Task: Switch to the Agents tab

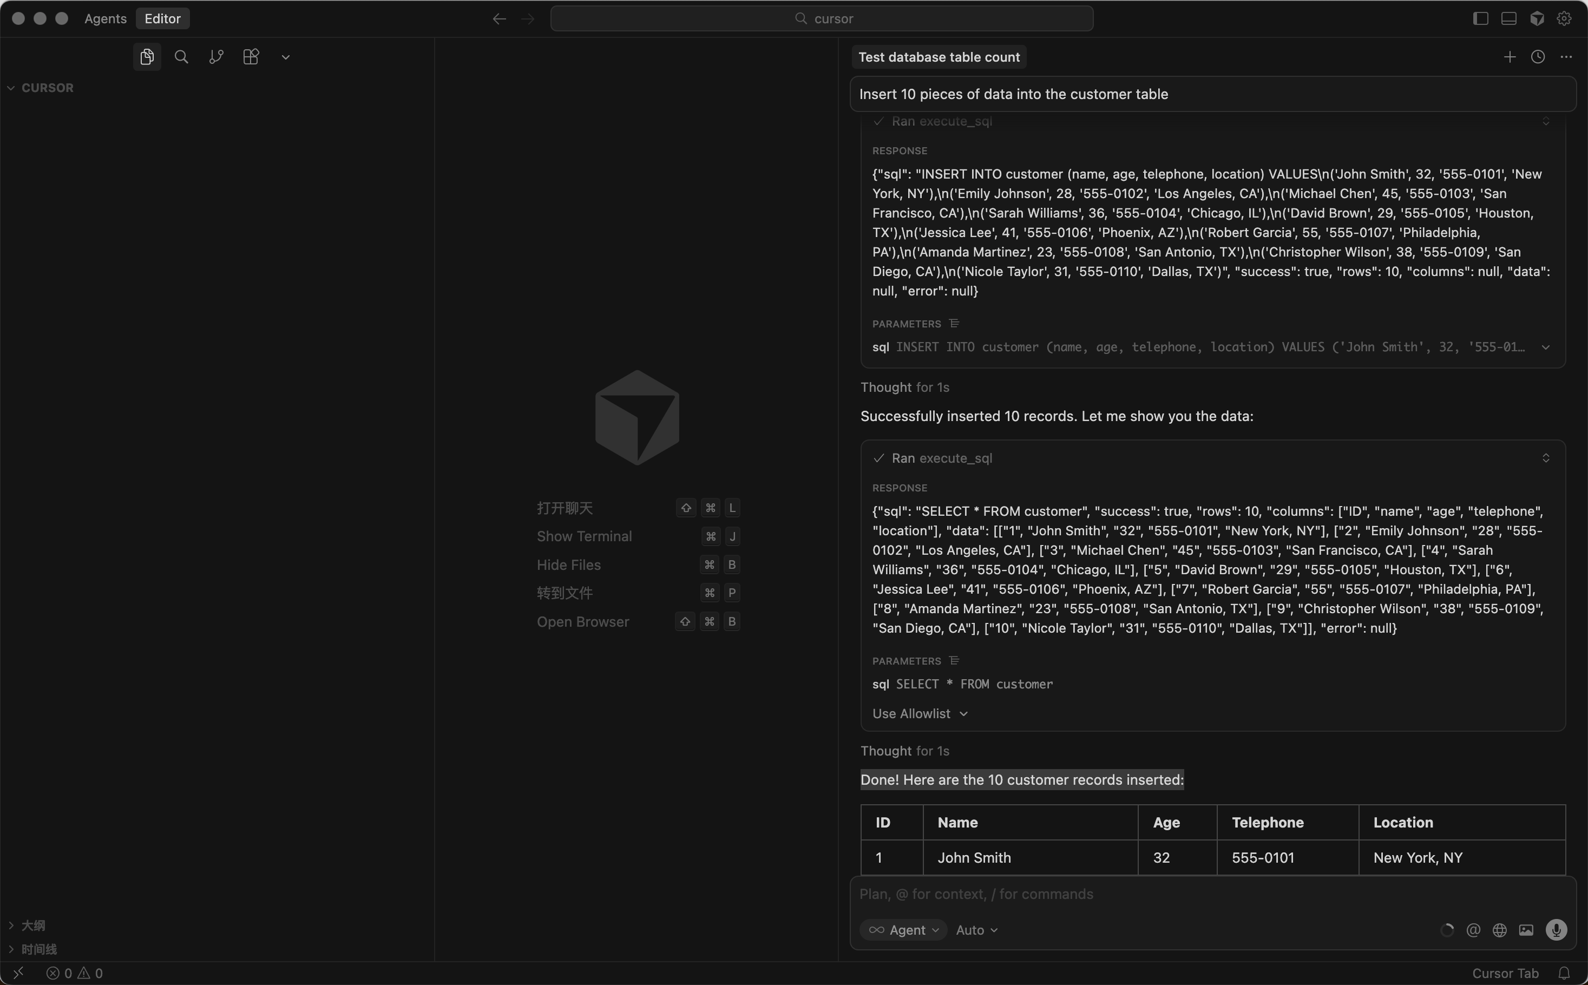Action: point(105,18)
